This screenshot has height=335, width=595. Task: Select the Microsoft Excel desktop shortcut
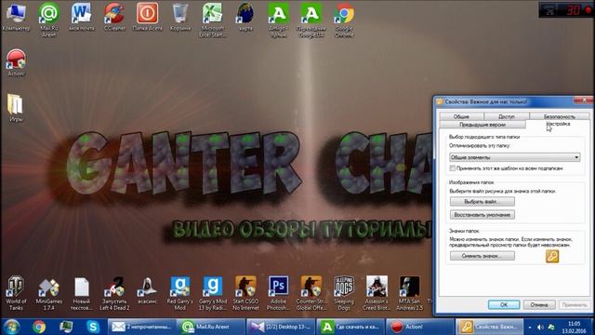(x=213, y=20)
